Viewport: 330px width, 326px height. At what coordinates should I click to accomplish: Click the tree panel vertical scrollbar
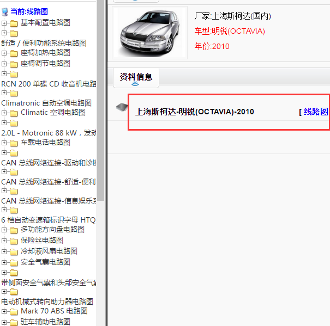coord(101,100)
